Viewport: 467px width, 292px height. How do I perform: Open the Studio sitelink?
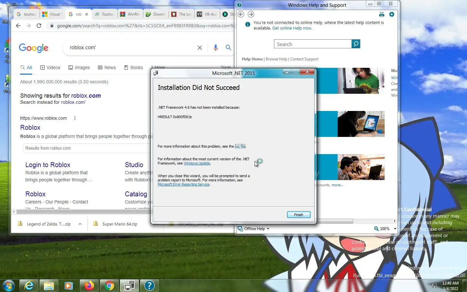(134, 165)
